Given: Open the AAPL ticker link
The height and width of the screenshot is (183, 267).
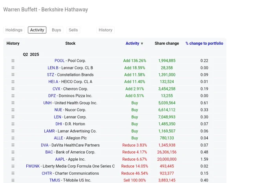Looking at the screenshot, I should (x=60, y=159).
